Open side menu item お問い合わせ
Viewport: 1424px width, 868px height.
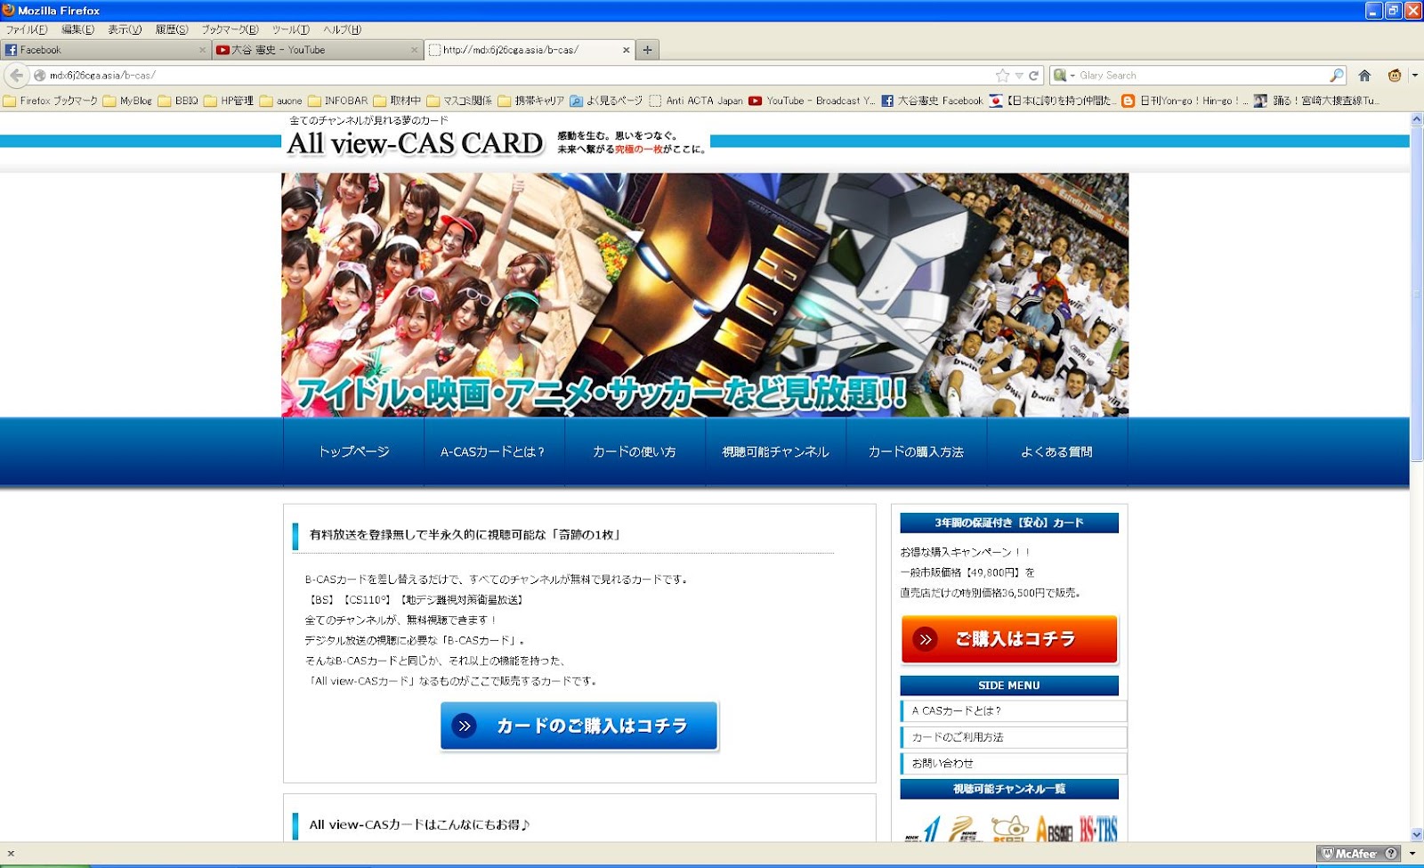tap(1013, 763)
